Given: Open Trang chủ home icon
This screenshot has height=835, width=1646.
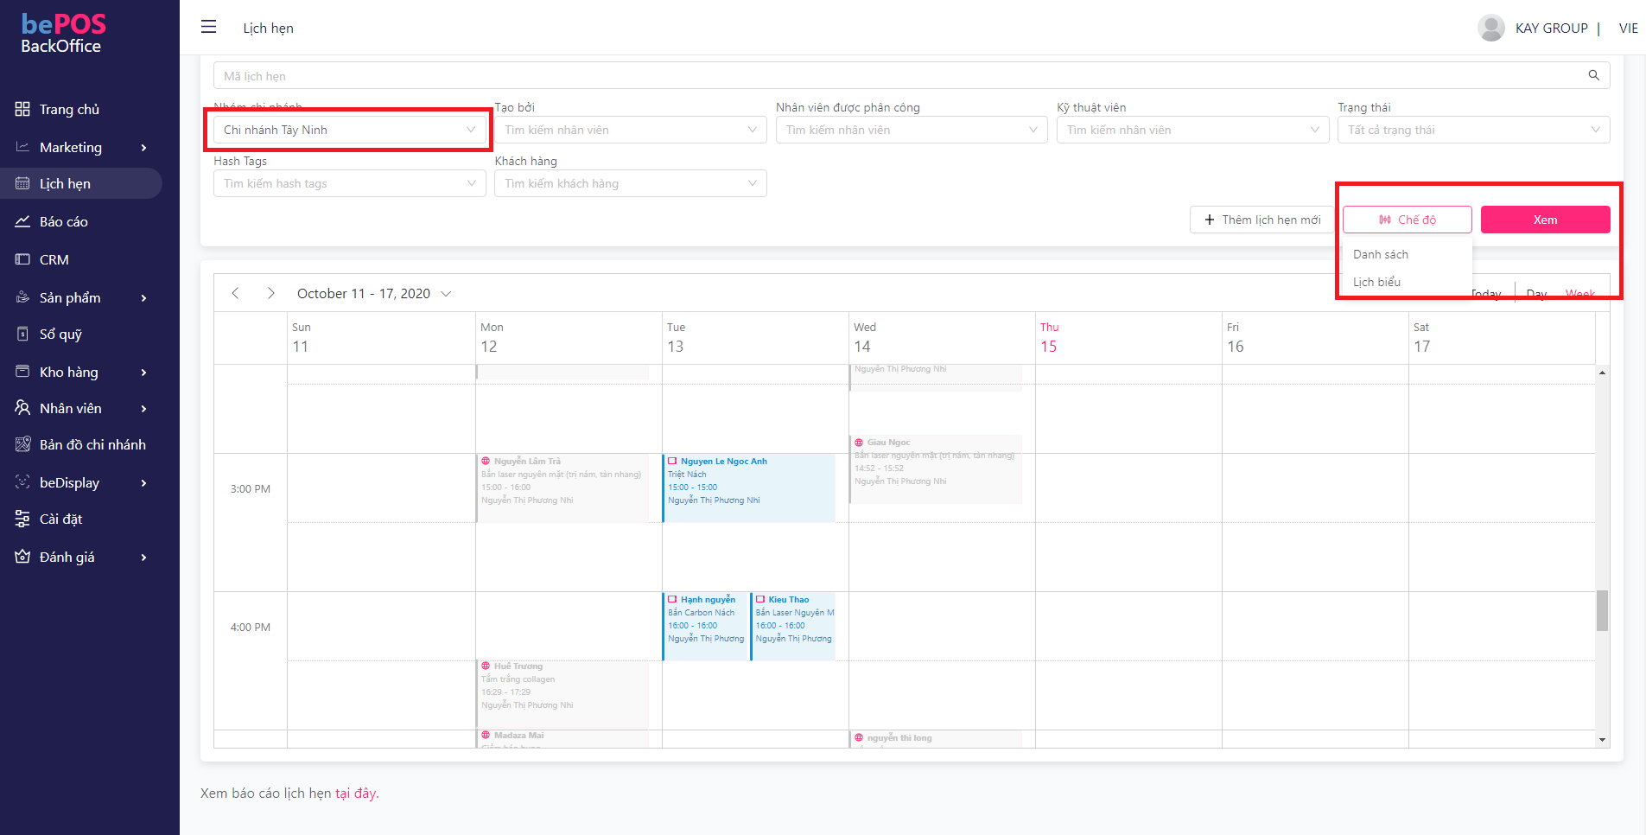Looking at the screenshot, I should [x=22, y=109].
